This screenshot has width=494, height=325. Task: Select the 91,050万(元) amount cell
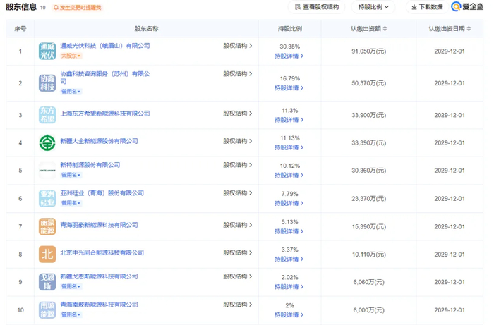point(369,51)
